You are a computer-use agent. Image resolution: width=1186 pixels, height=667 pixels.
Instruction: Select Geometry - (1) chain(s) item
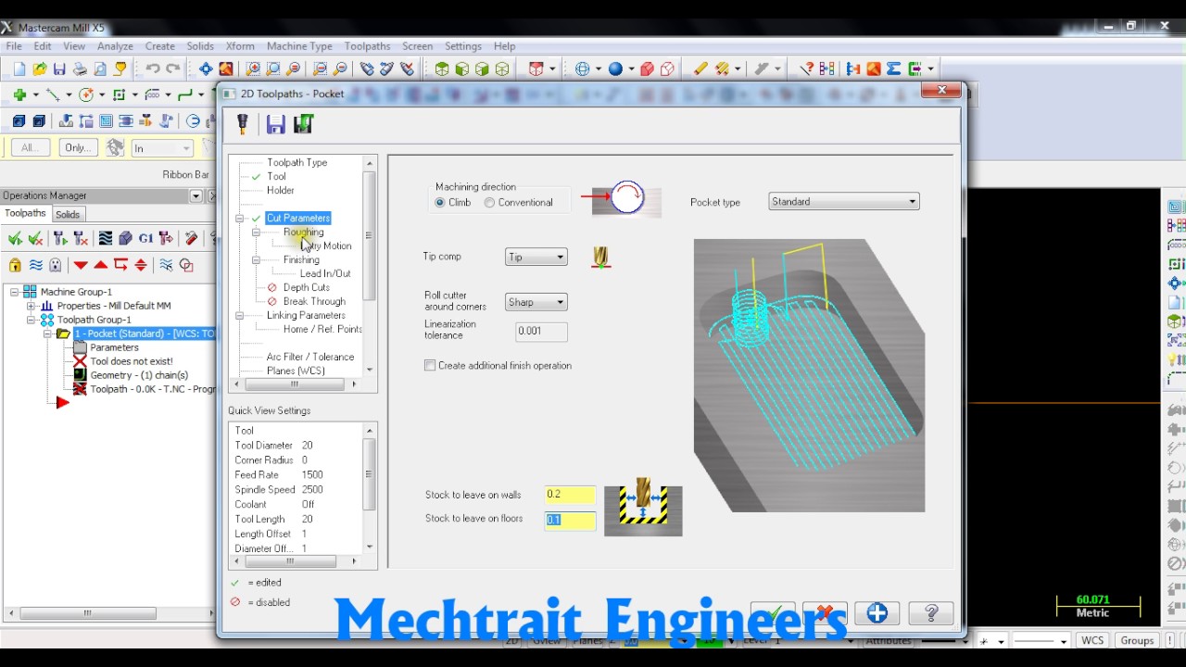click(x=139, y=375)
